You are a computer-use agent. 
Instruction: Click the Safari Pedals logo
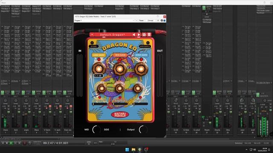point(120,114)
